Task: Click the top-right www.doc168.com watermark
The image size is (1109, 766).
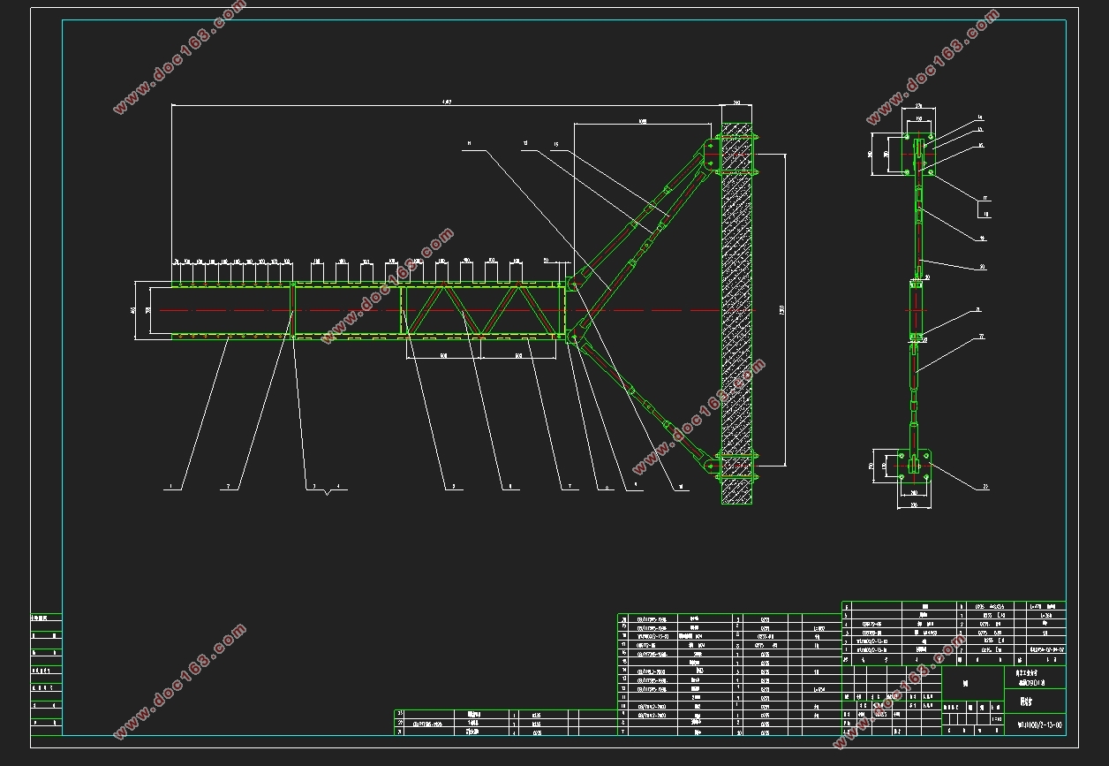Action: (933, 66)
